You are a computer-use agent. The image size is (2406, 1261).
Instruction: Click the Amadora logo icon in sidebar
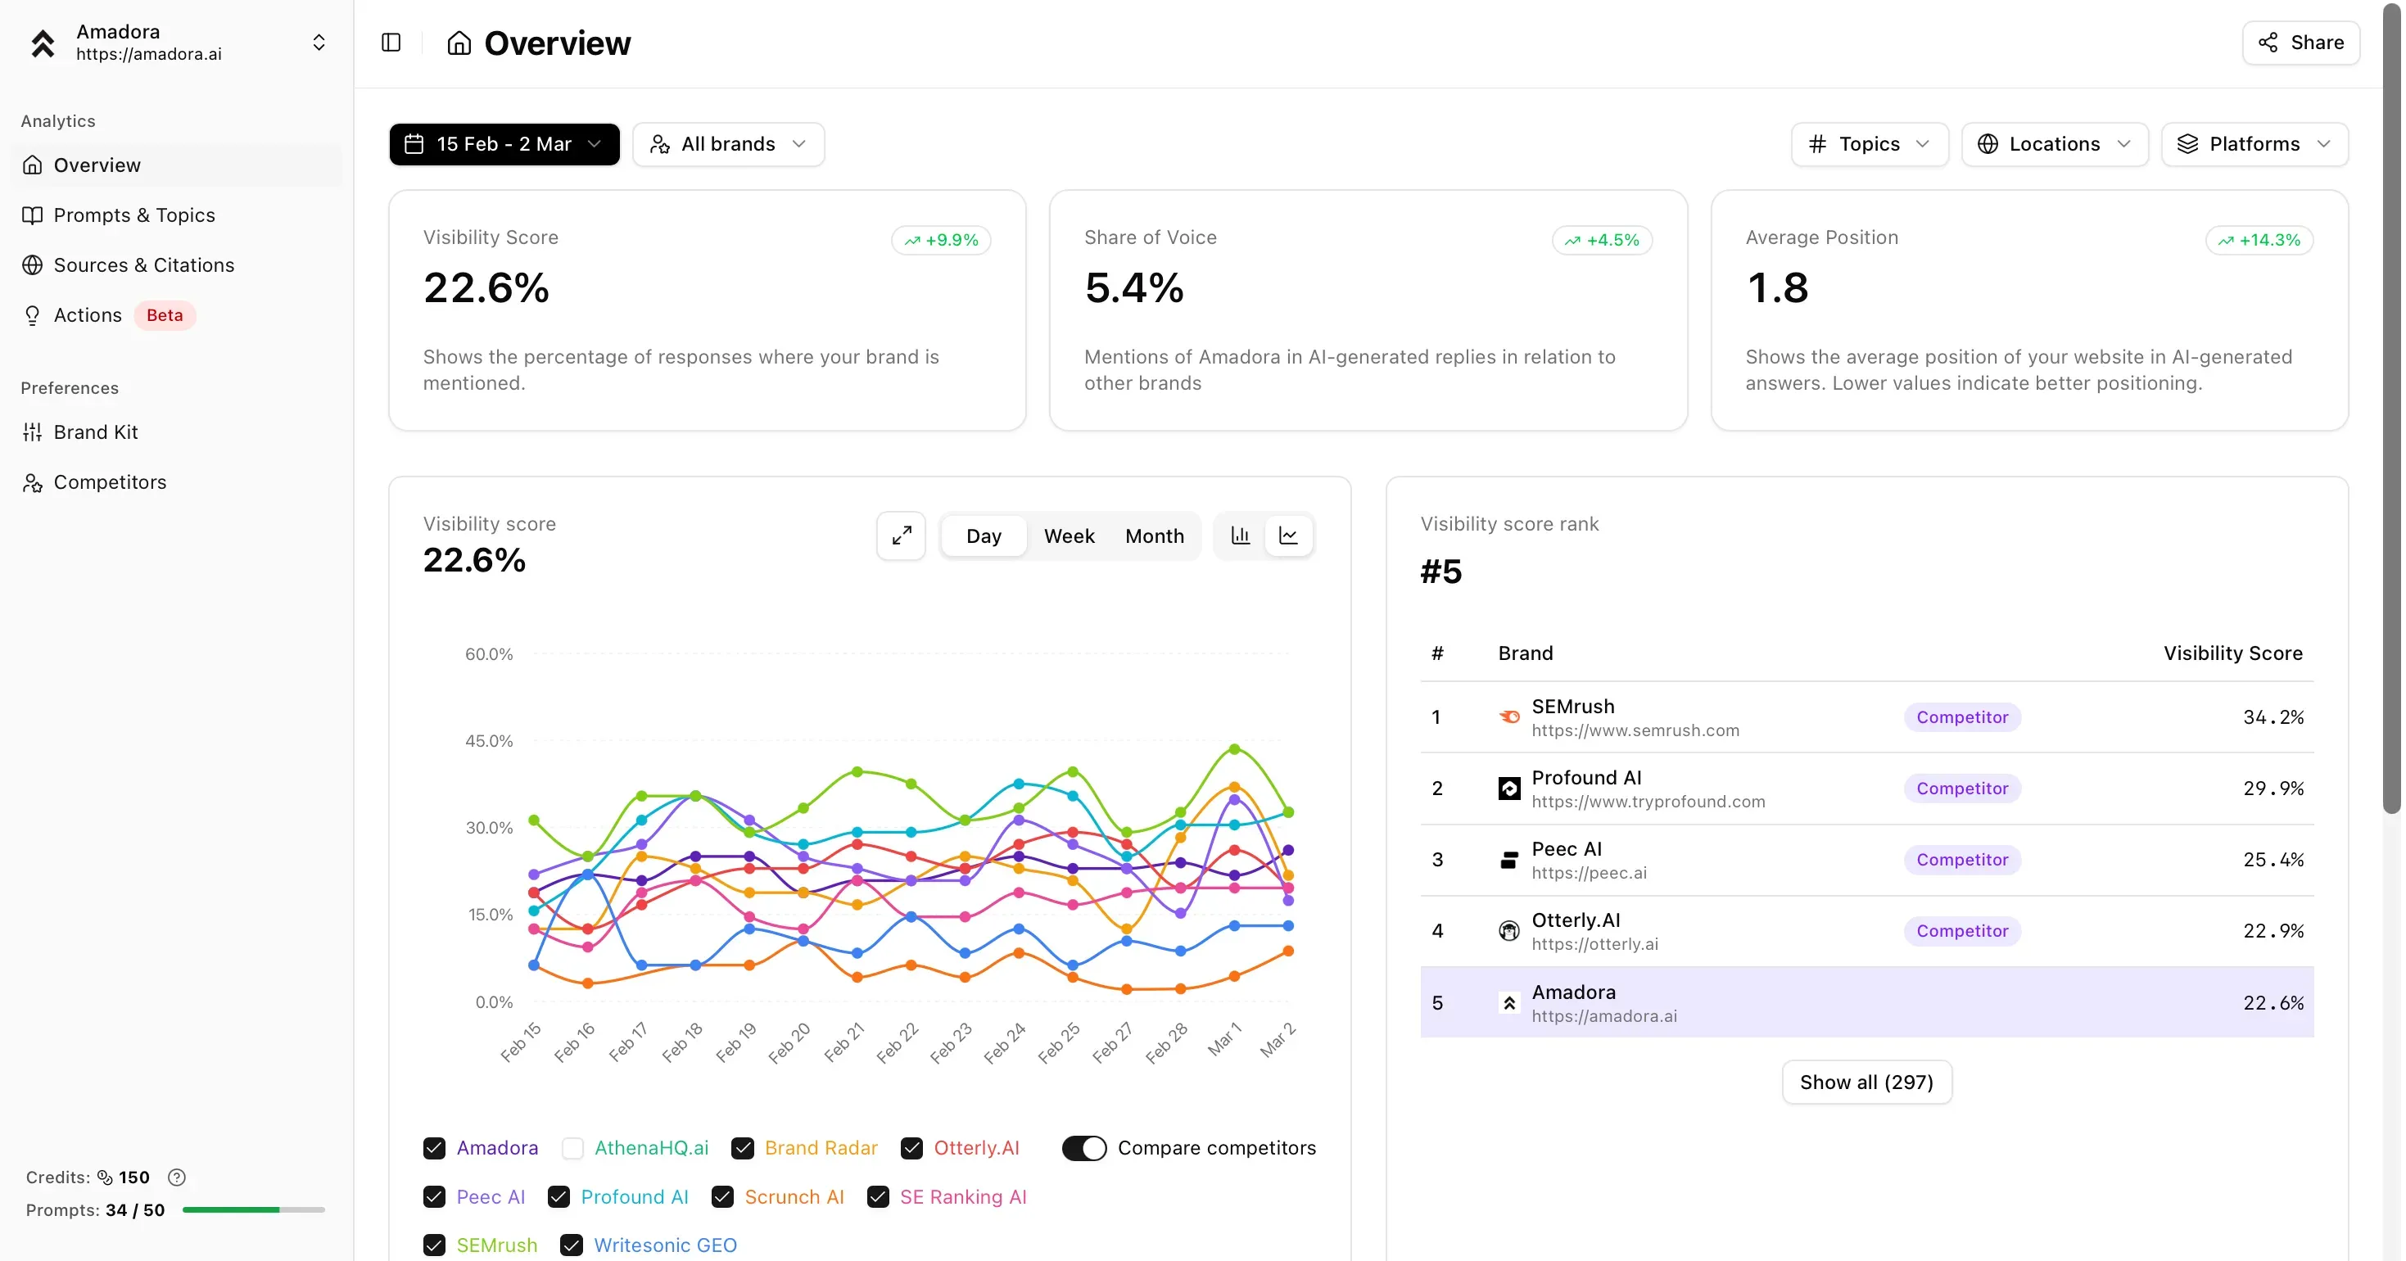43,43
